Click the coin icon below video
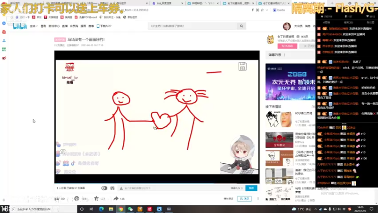The width and height of the screenshot is (378, 213). [77, 198]
